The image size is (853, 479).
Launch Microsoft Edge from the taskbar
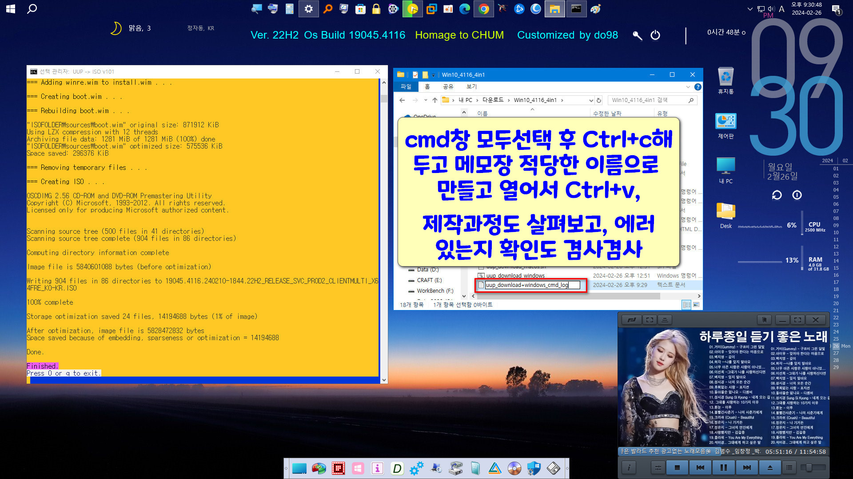[x=465, y=9]
